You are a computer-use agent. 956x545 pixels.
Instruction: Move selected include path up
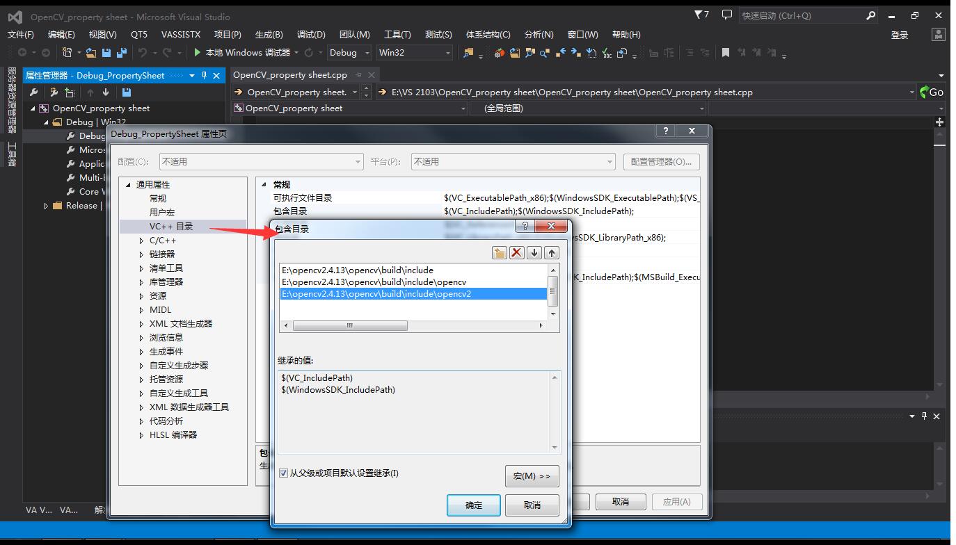(551, 253)
